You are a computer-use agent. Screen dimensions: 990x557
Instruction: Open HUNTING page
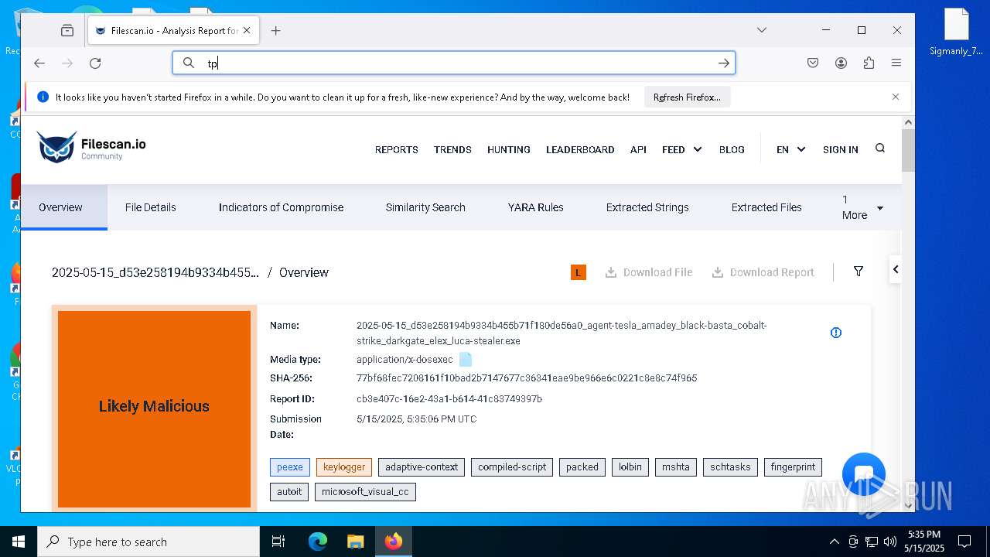coord(509,149)
